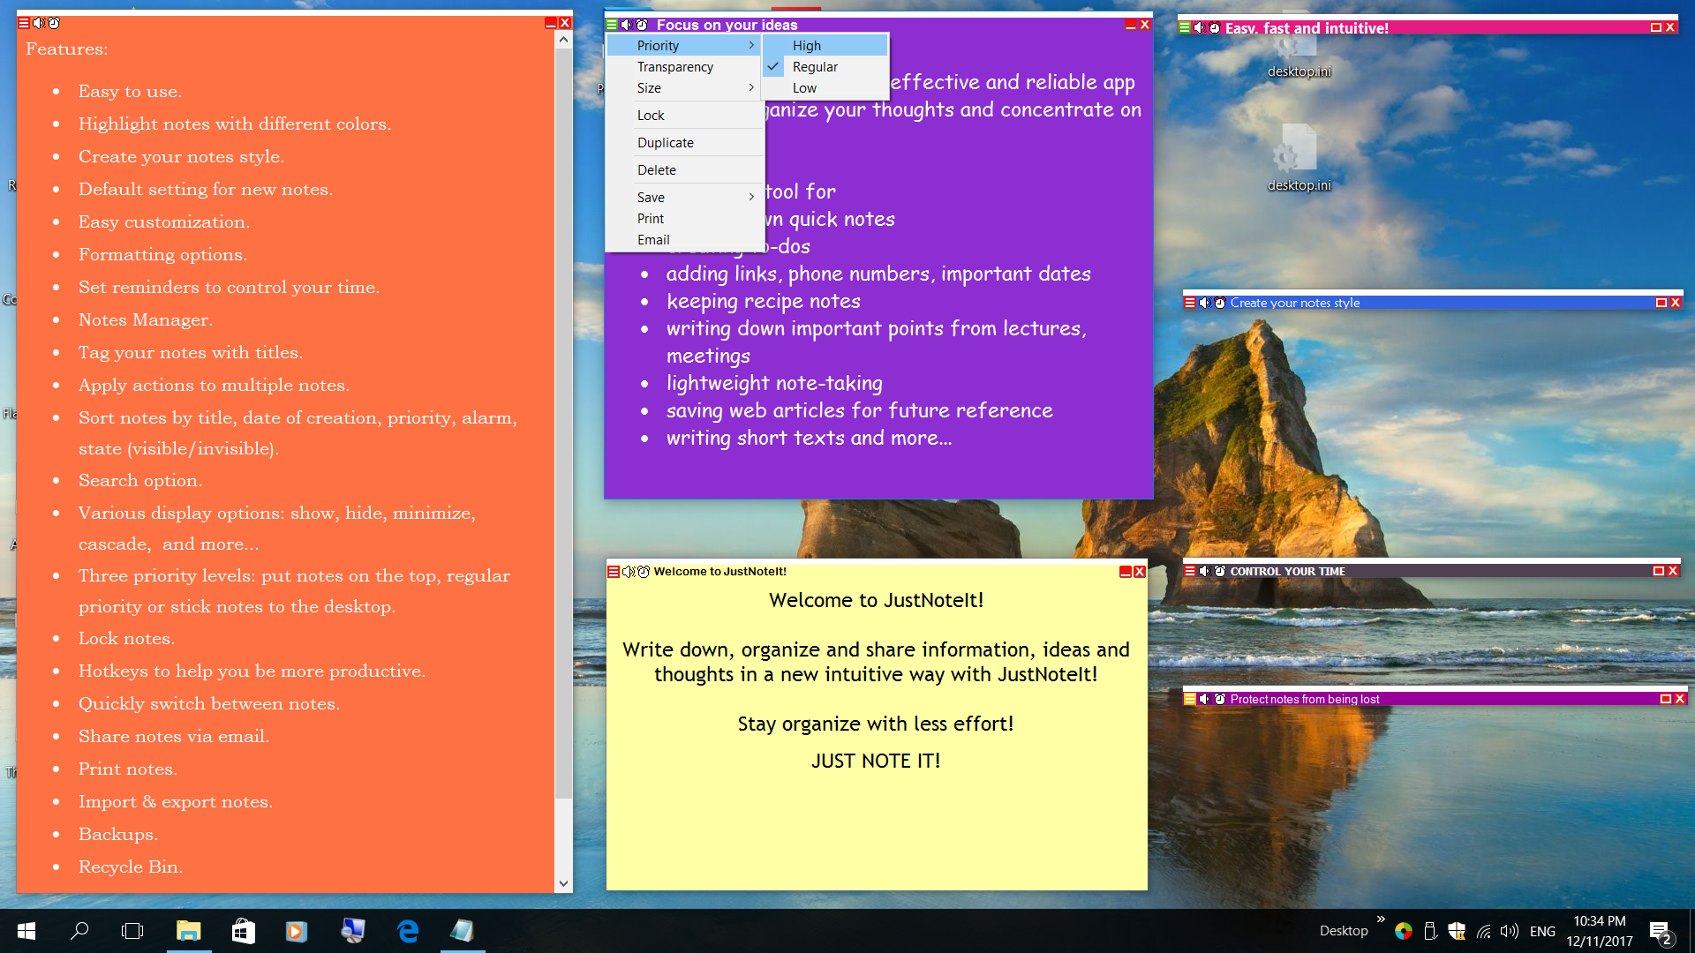
Task: Click JUST NOTE IT button in welcome note
Action: click(876, 761)
